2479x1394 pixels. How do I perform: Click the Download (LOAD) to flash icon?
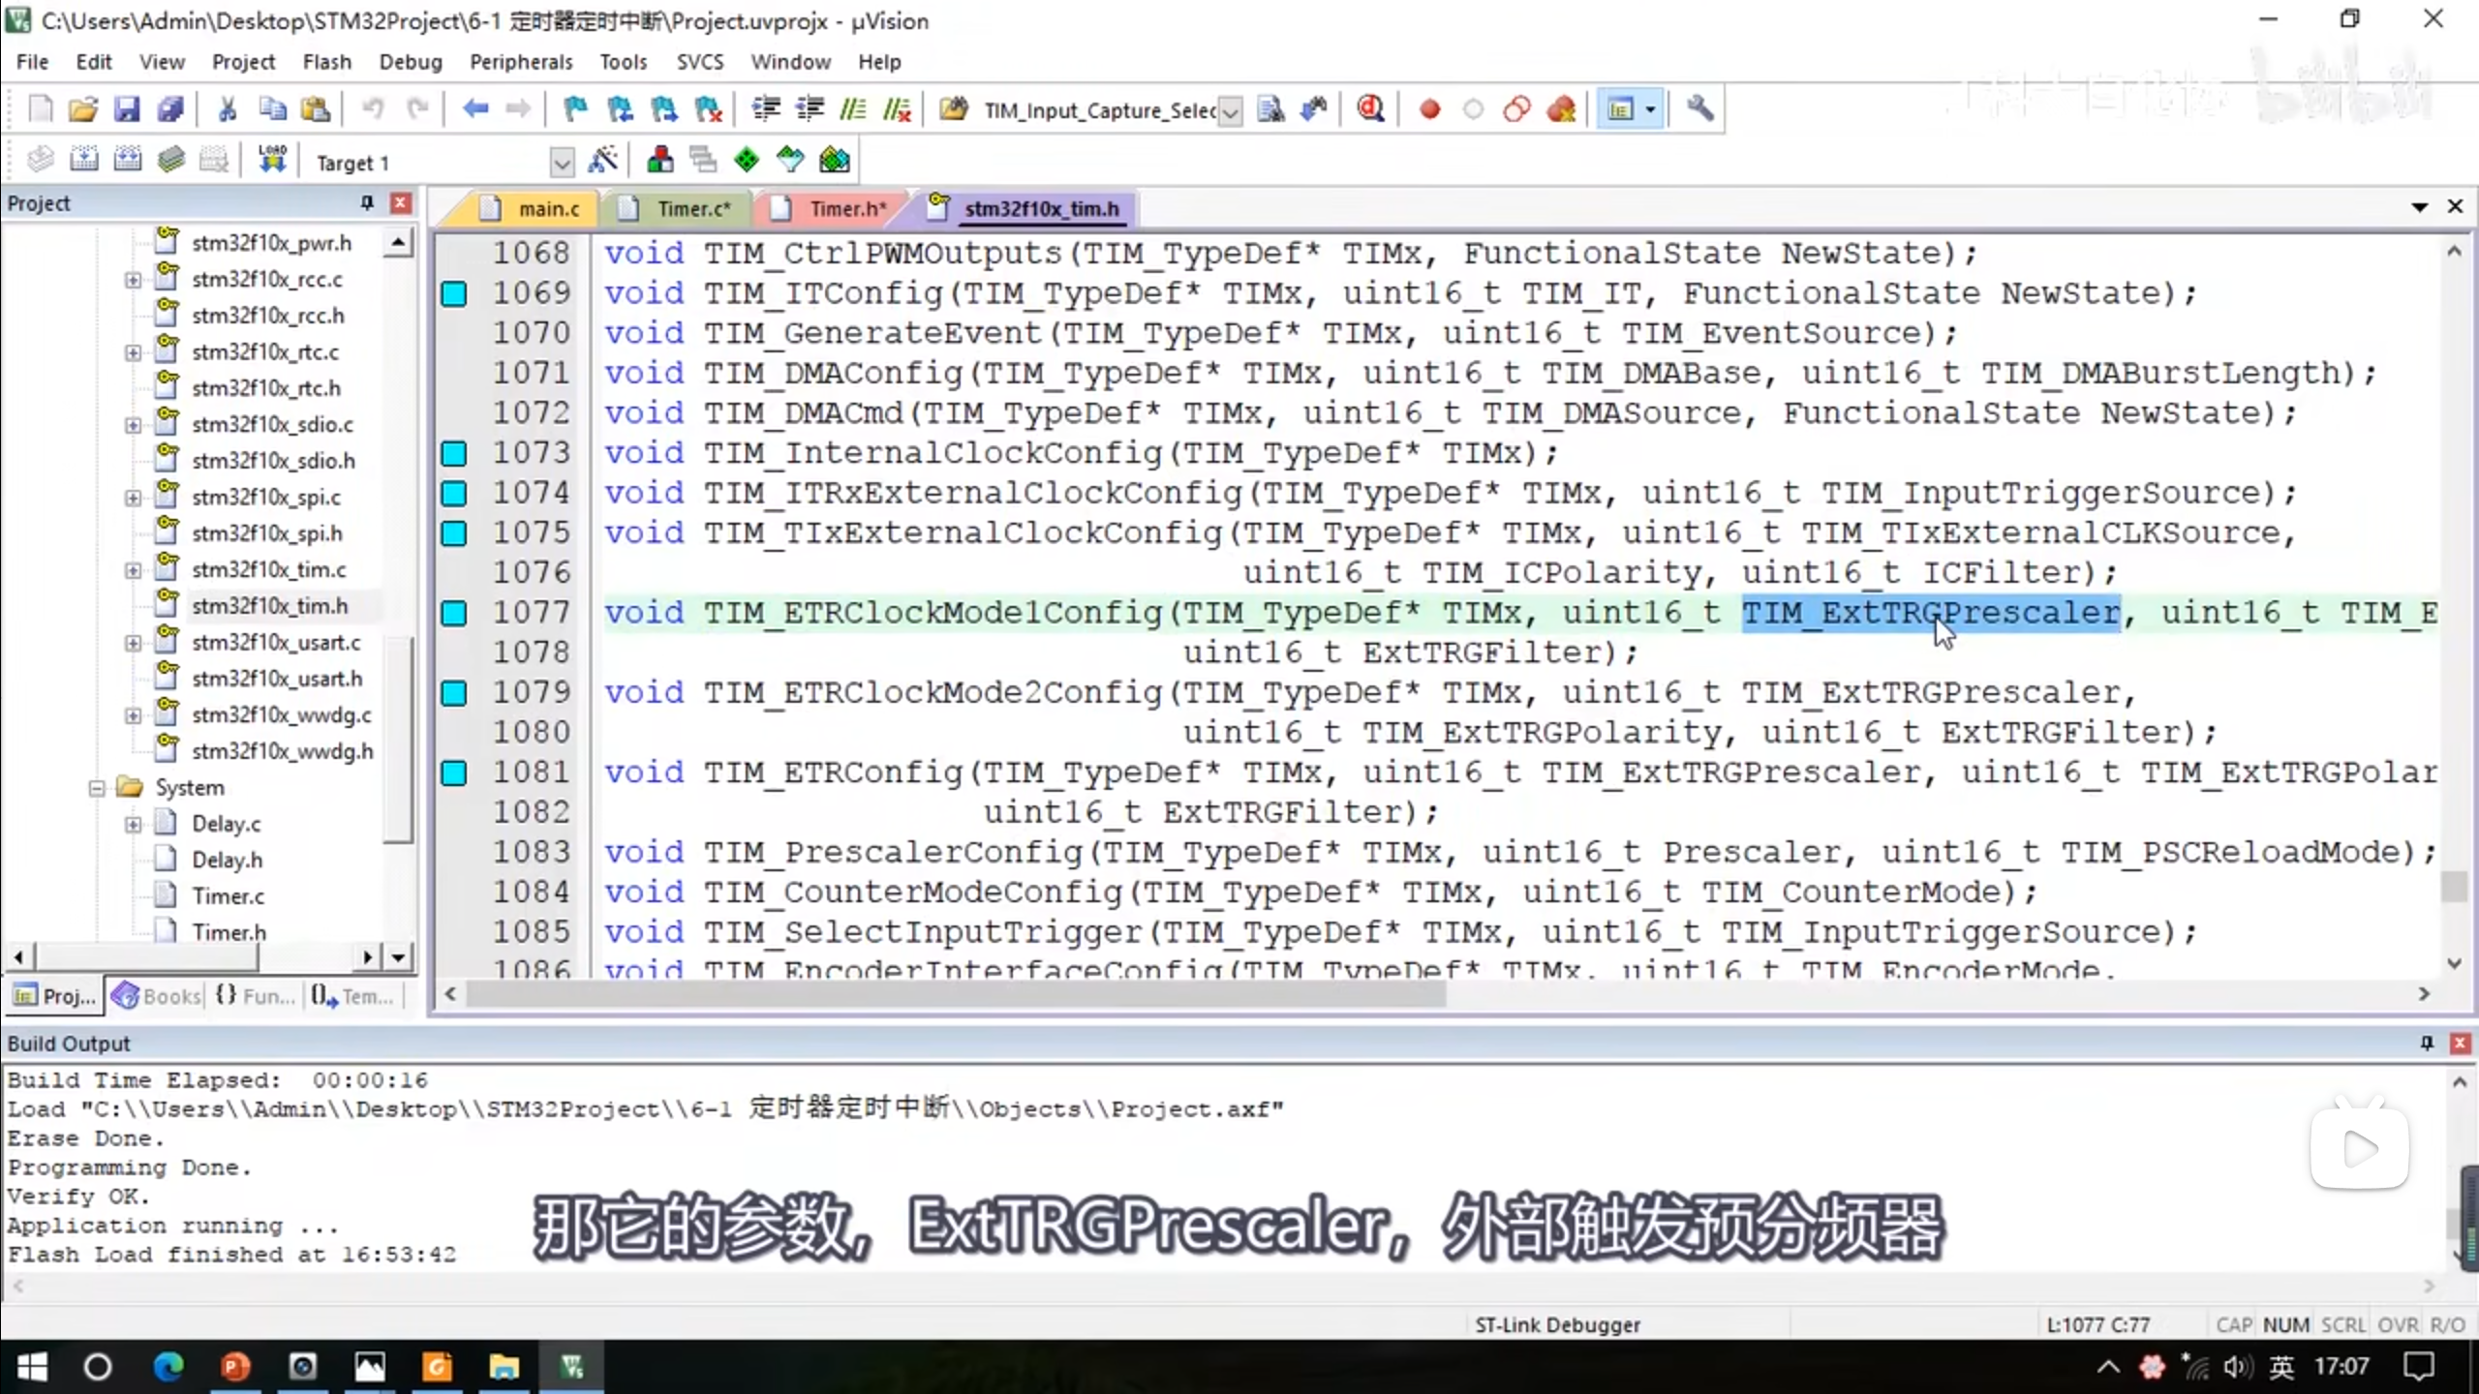click(272, 160)
